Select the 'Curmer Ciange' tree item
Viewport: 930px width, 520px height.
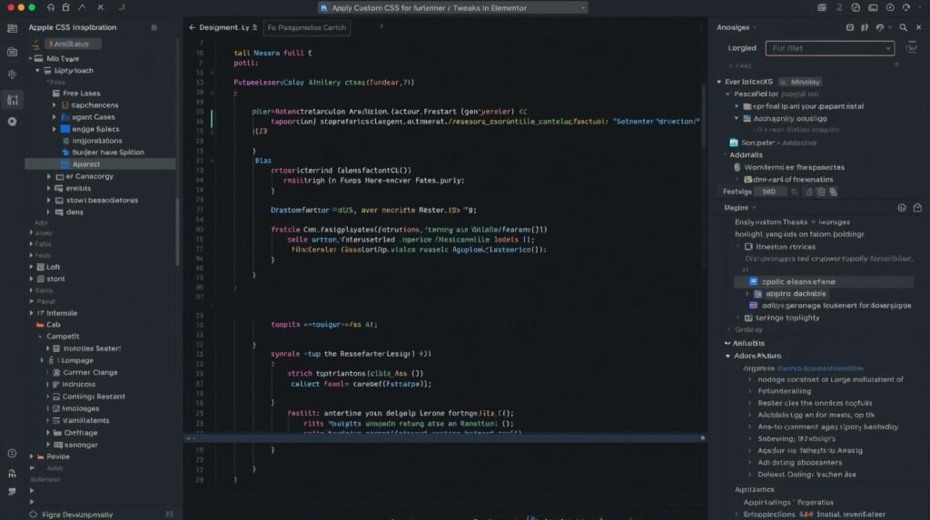coord(90,372)
